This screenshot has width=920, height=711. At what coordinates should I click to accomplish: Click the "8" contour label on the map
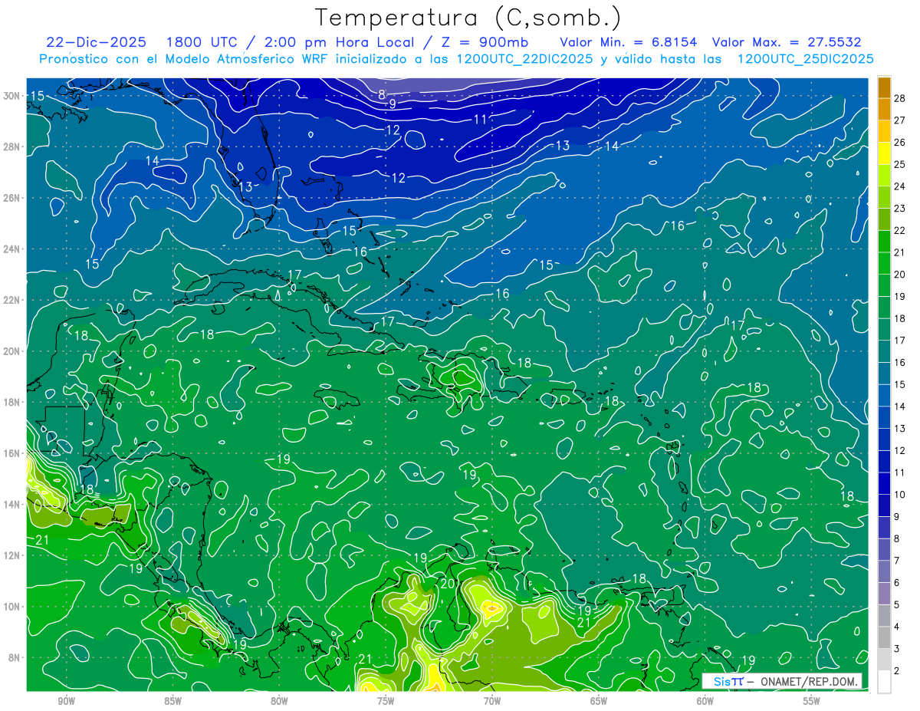click(x=382, y=95)
